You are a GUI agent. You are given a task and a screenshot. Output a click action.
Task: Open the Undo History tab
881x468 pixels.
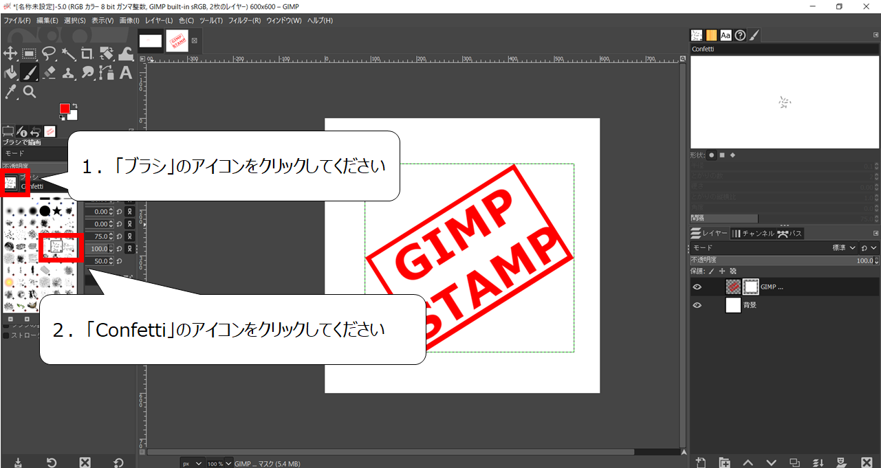35,131
